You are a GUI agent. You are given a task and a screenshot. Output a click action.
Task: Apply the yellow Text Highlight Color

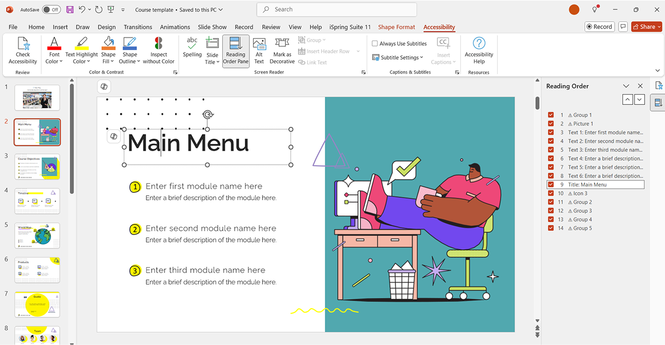(x=81, y=43)
